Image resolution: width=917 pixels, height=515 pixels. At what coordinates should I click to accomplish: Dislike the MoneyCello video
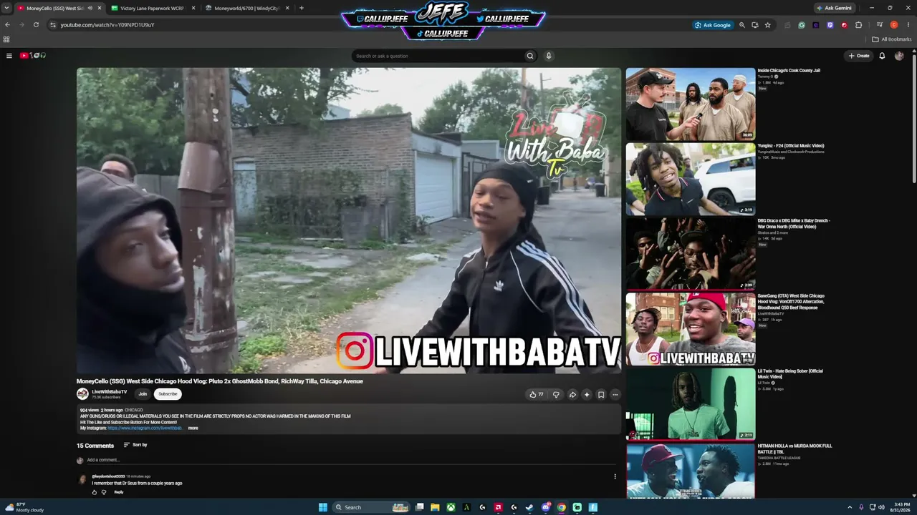coord(556,394)
